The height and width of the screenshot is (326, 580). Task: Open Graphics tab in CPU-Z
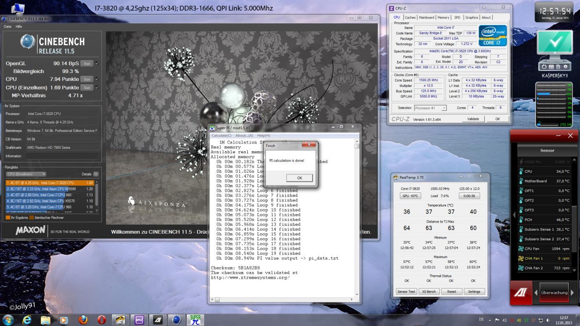click(472, 17)
